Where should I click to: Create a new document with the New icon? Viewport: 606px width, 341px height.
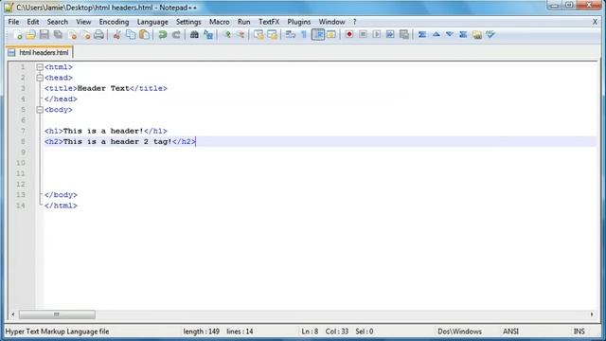17,35
